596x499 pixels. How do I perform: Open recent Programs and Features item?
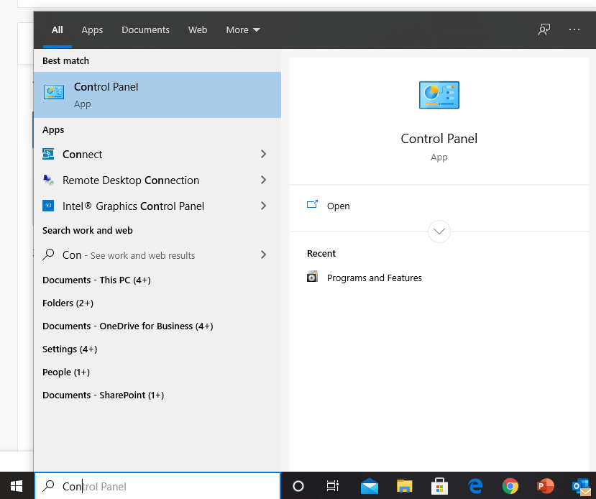[374, 278]
